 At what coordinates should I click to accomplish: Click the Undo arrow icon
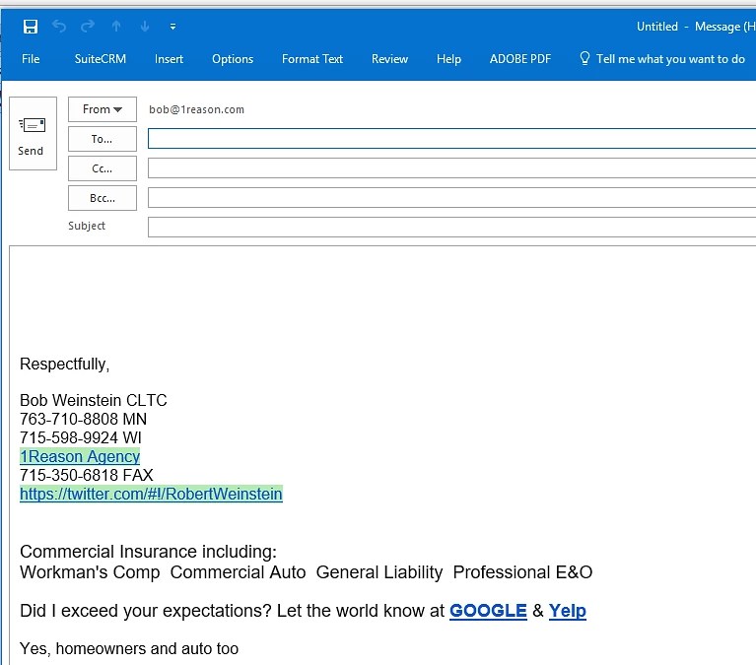point(59,27)
